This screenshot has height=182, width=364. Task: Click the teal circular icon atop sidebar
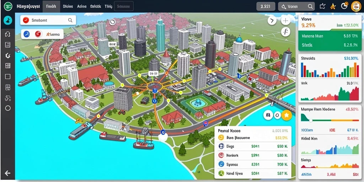pos(8,20)
